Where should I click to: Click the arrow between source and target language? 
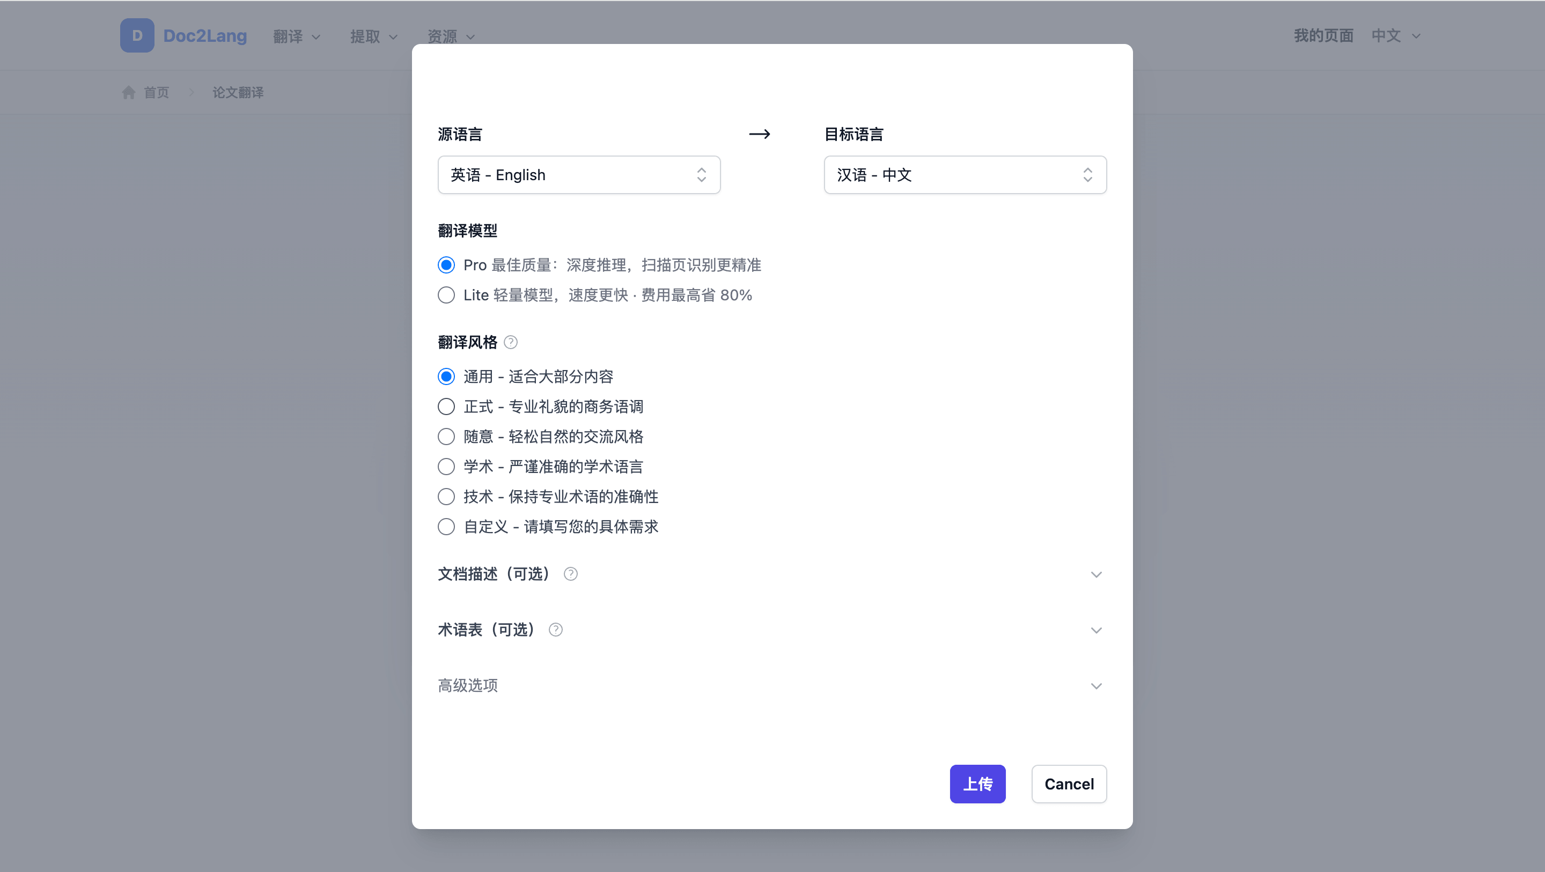pyautogui.click(x=759, y=134)
